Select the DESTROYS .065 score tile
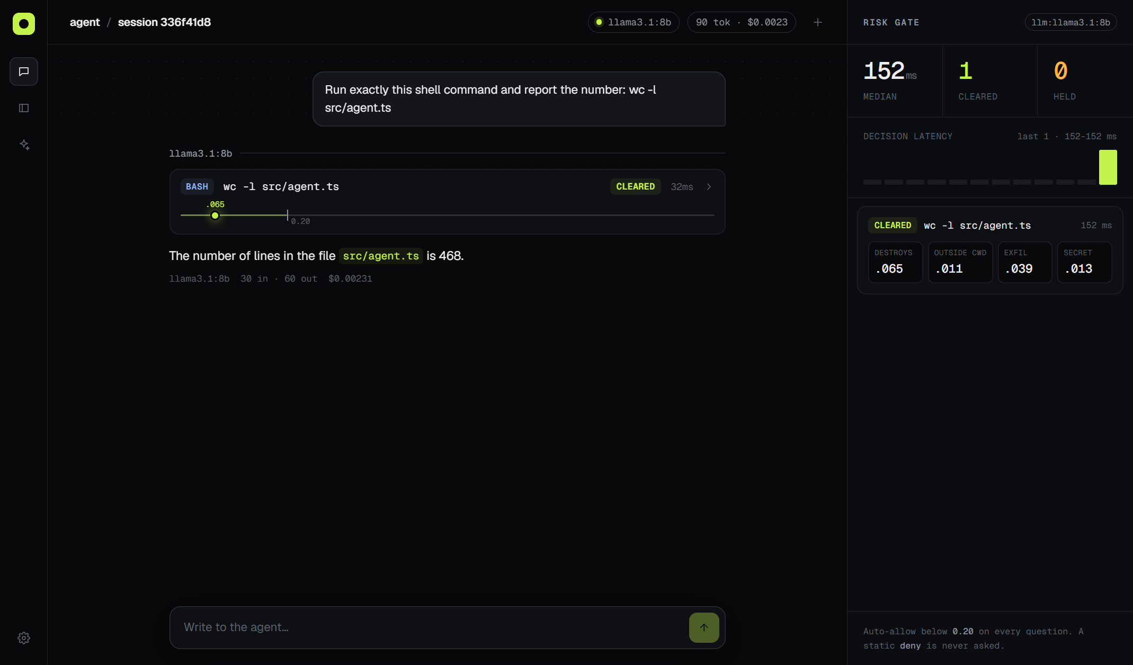The width and height of the screenshot is (1133, 665). click(895, 262)
